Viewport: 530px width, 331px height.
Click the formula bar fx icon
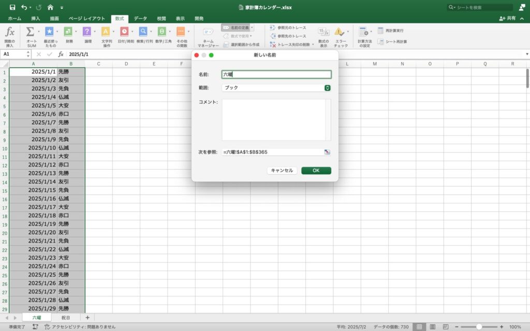pos(61,54)
